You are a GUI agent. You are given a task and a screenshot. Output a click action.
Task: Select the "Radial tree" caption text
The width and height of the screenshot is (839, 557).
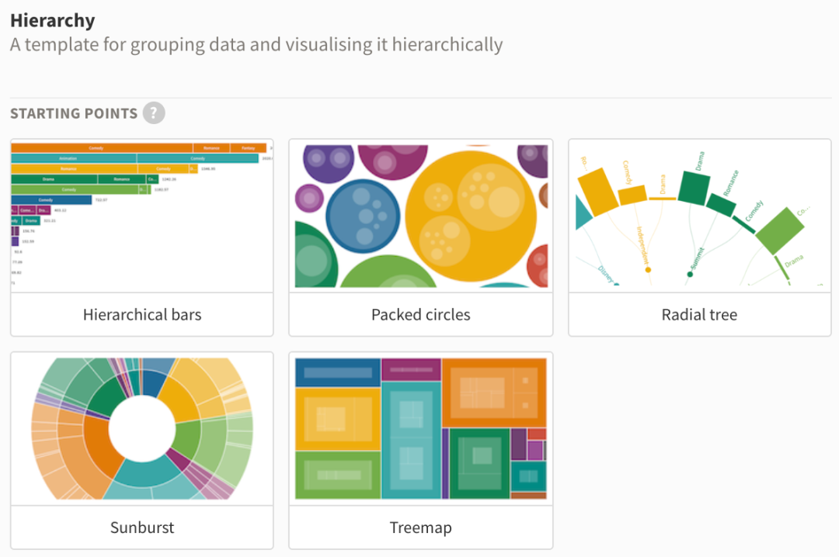(699, 315)
